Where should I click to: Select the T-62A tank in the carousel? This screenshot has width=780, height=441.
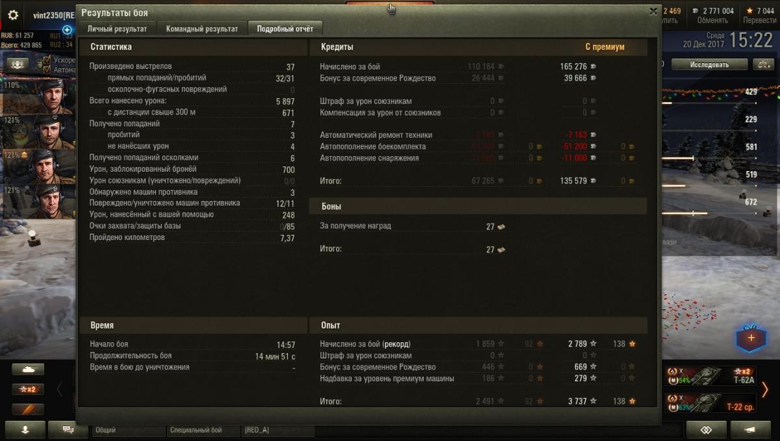(711, 376)
